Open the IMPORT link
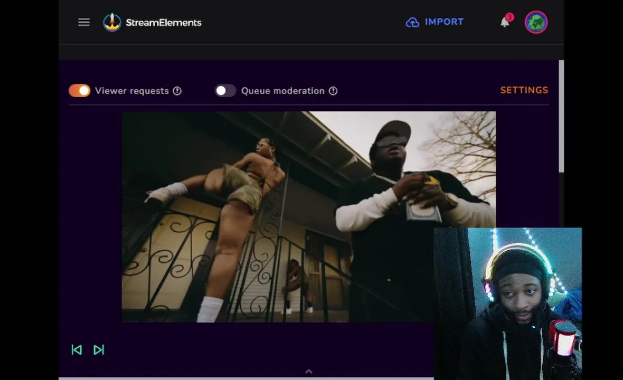 pos(444,22)
